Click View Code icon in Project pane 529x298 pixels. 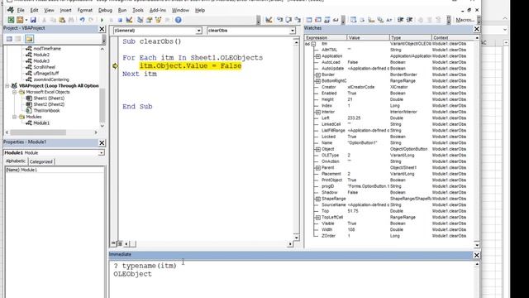tap(9, 39)
